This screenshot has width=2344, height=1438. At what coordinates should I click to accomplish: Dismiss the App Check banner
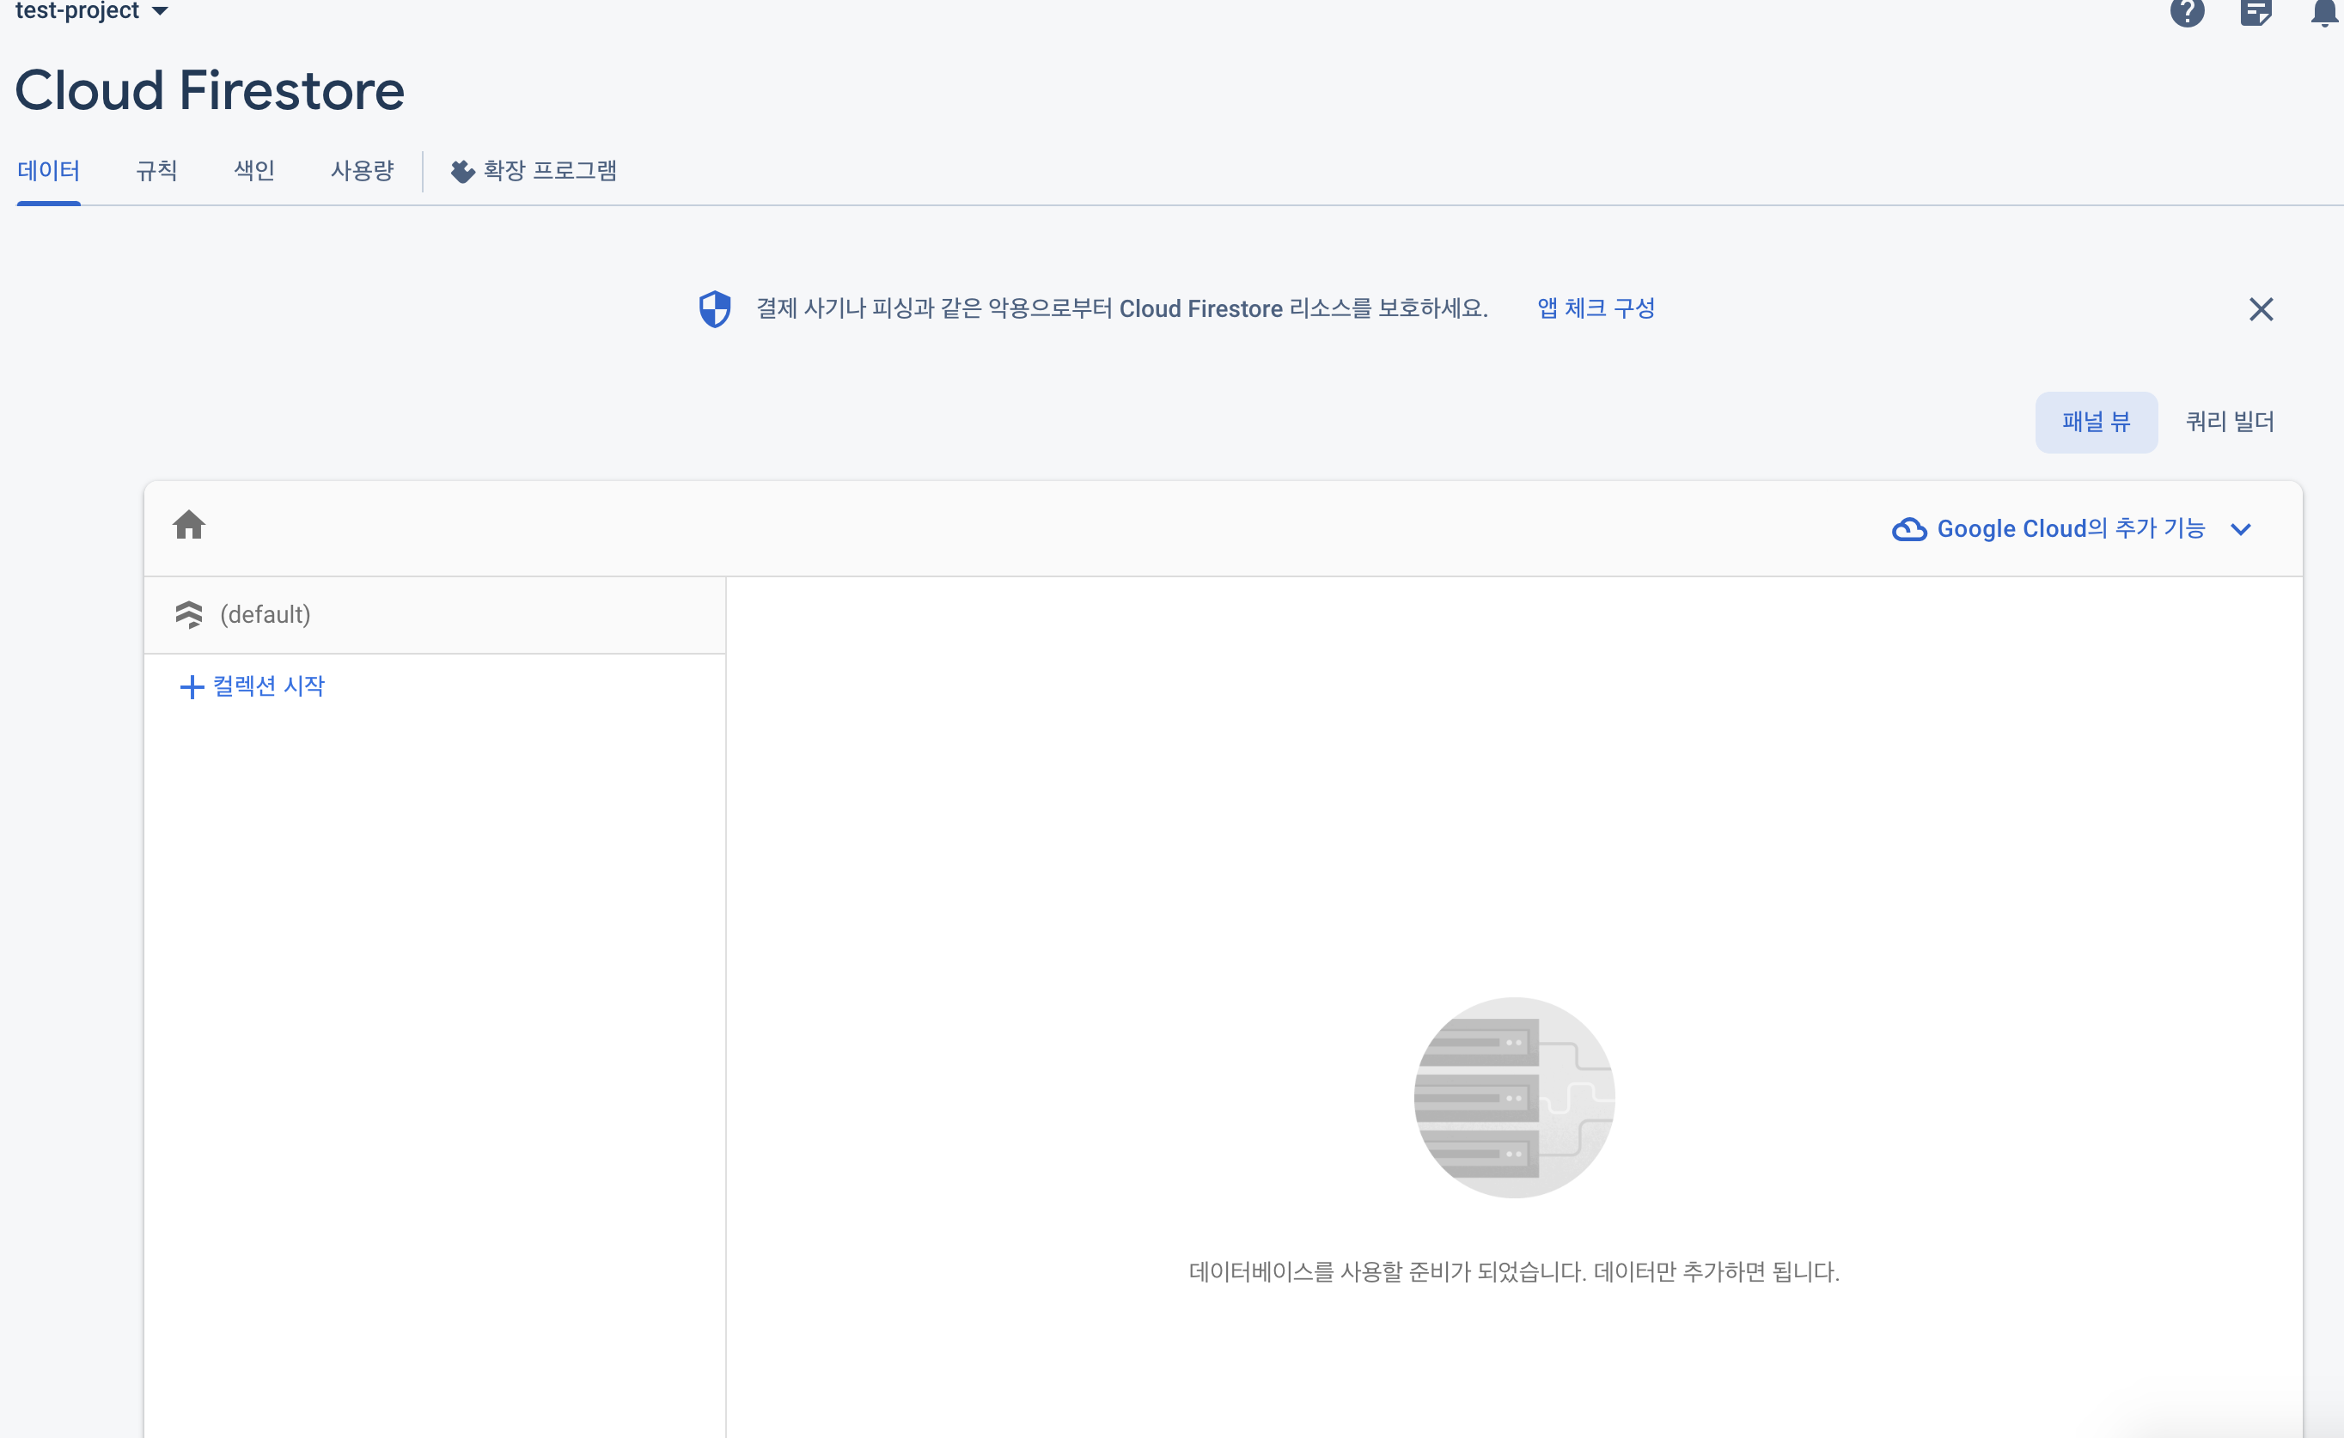2262,309
